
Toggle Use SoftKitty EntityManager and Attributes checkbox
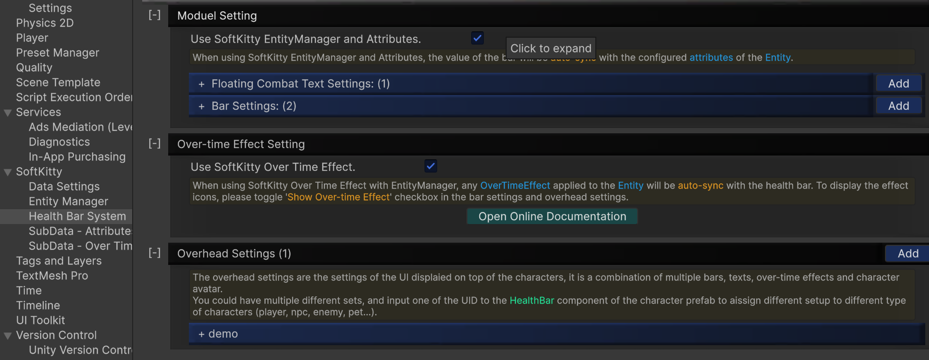(477, 38)
